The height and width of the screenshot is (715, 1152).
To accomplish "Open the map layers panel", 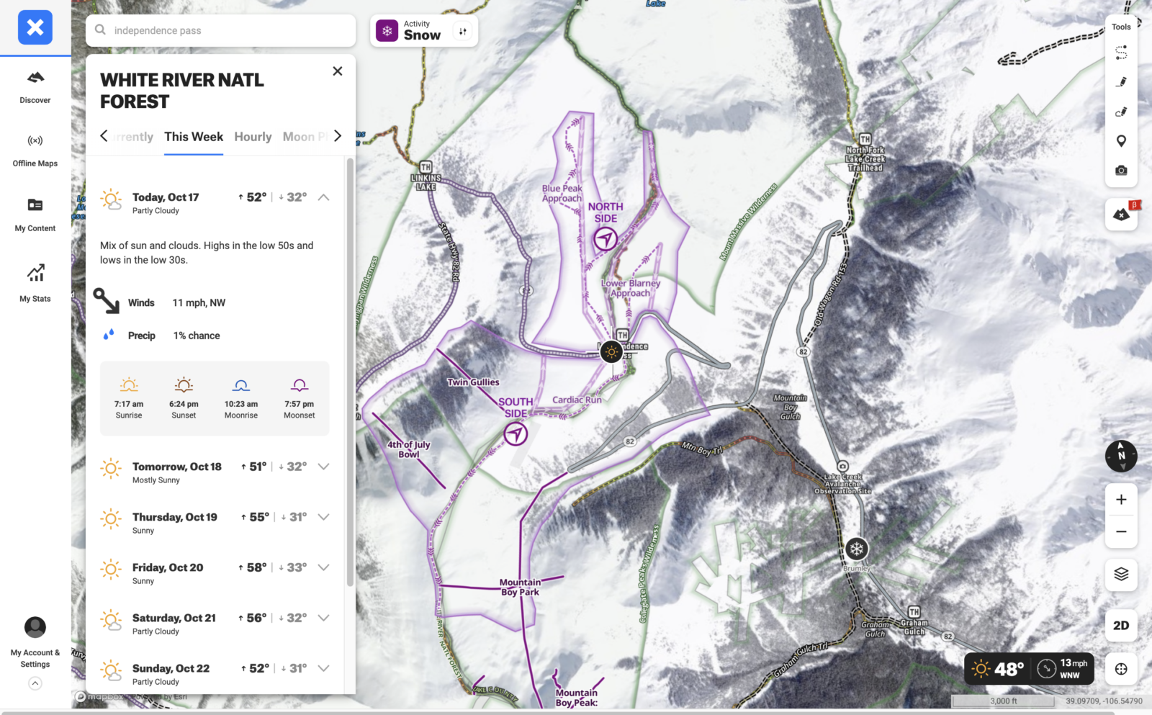I will (1121, 574).
